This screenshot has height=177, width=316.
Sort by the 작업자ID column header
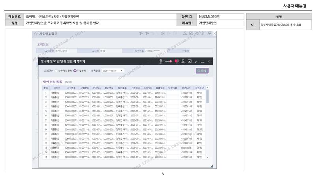pyautogui.click(x=186, y=88)
